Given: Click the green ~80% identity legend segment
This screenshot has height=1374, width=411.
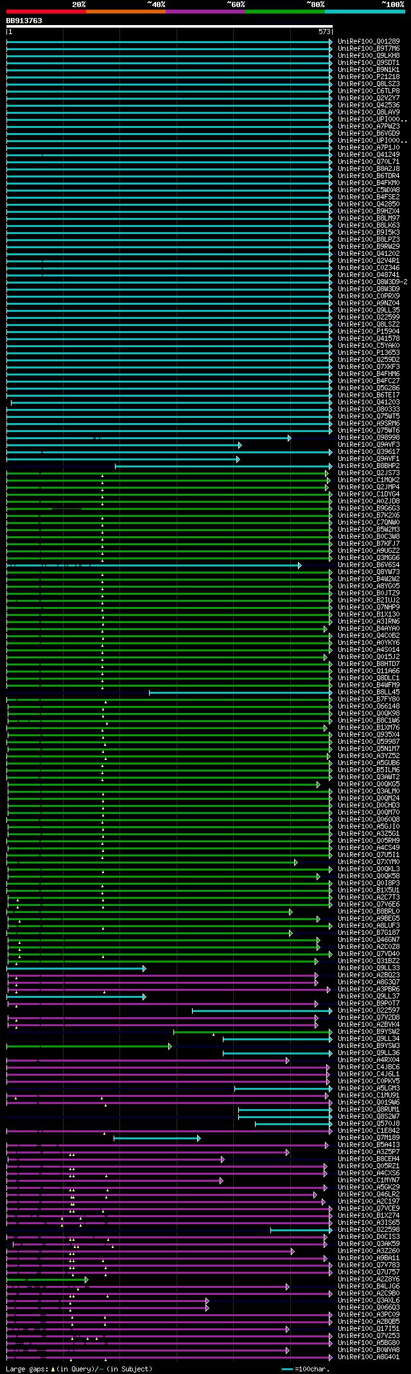Looking at the screenshot, I should 285,12.
